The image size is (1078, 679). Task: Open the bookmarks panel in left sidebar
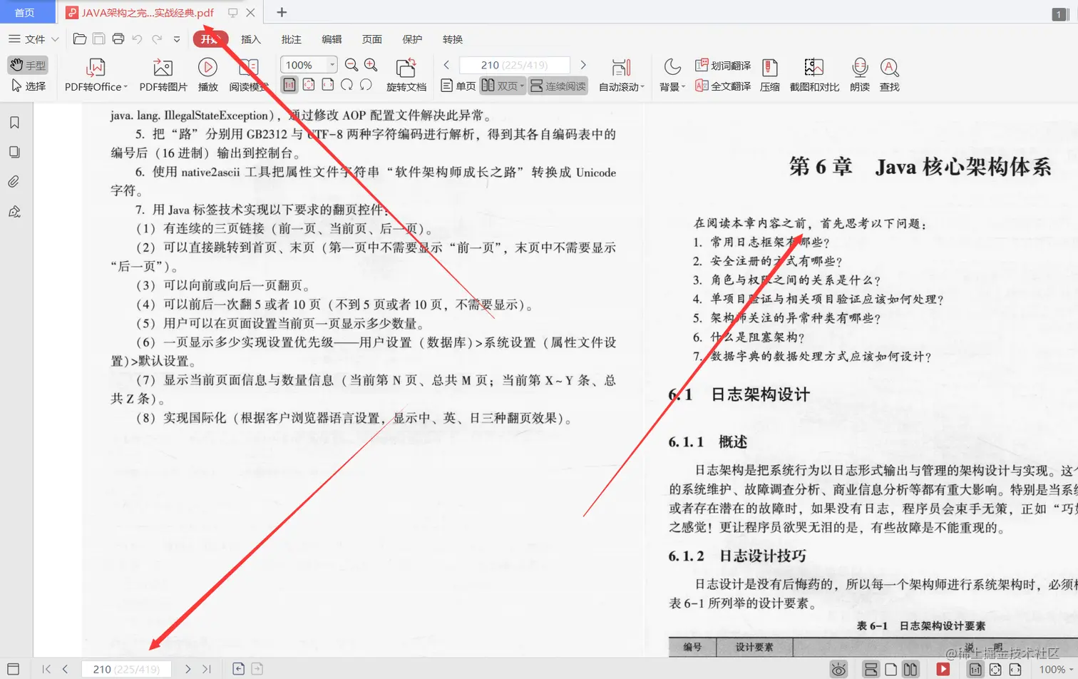(16, 123)
